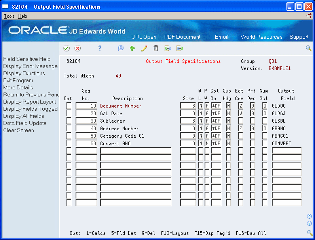Click the Category Code 01 description
This screenshot has width=315, height=240.
coord(122,136)
